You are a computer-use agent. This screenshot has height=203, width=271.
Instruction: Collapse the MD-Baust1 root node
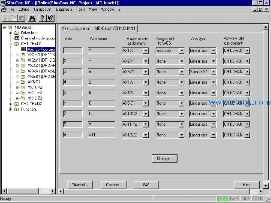pos(4,28)
